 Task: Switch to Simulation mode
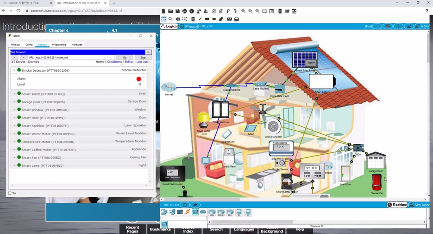(x=419, y=205)
